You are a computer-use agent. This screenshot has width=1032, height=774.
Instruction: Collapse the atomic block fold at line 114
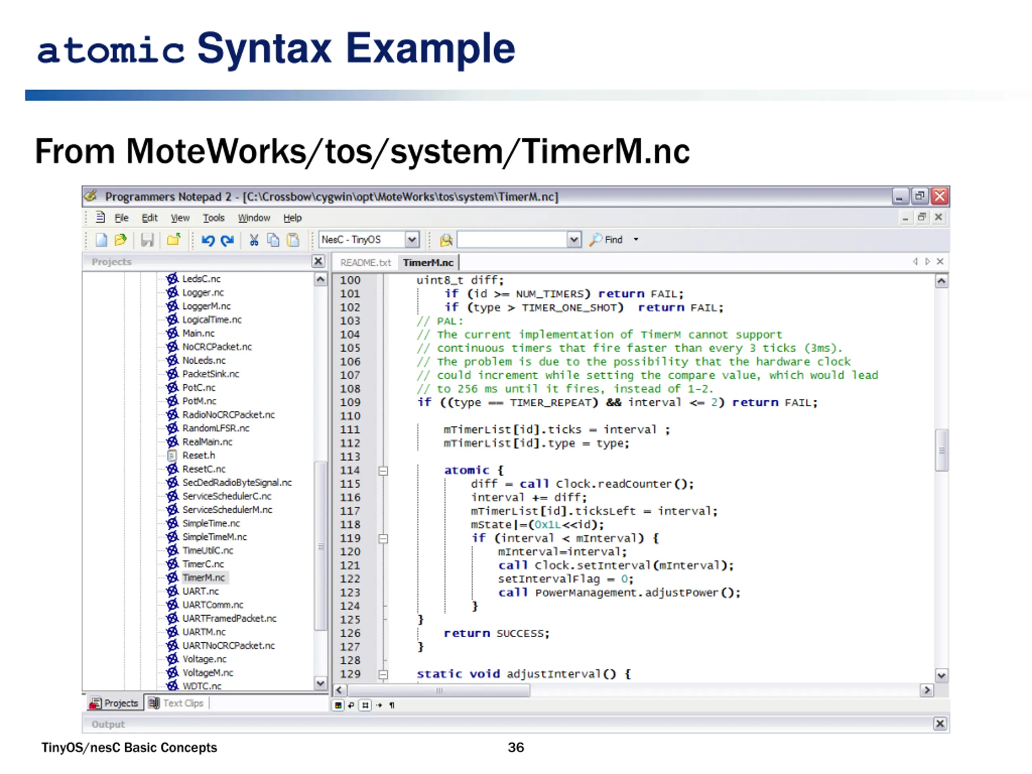pyautogui.click(x=383, y=471)
